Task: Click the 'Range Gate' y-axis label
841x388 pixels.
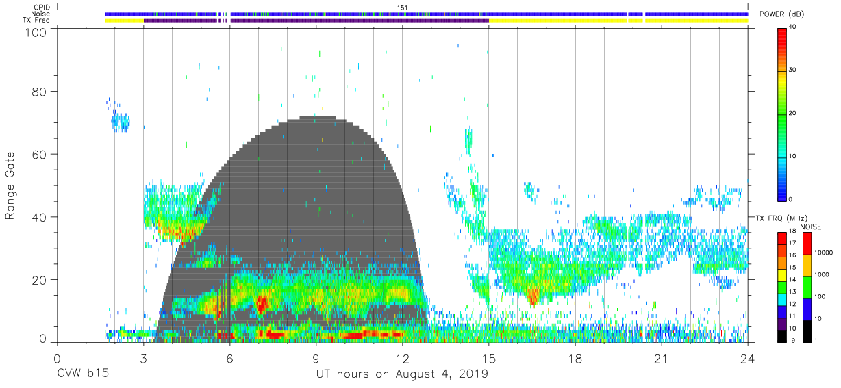Action: (10, 185)
